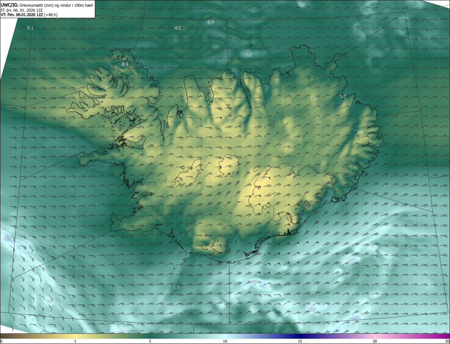
Task: Click the 30 tick label on the color scale
Action: coord(375,341)
